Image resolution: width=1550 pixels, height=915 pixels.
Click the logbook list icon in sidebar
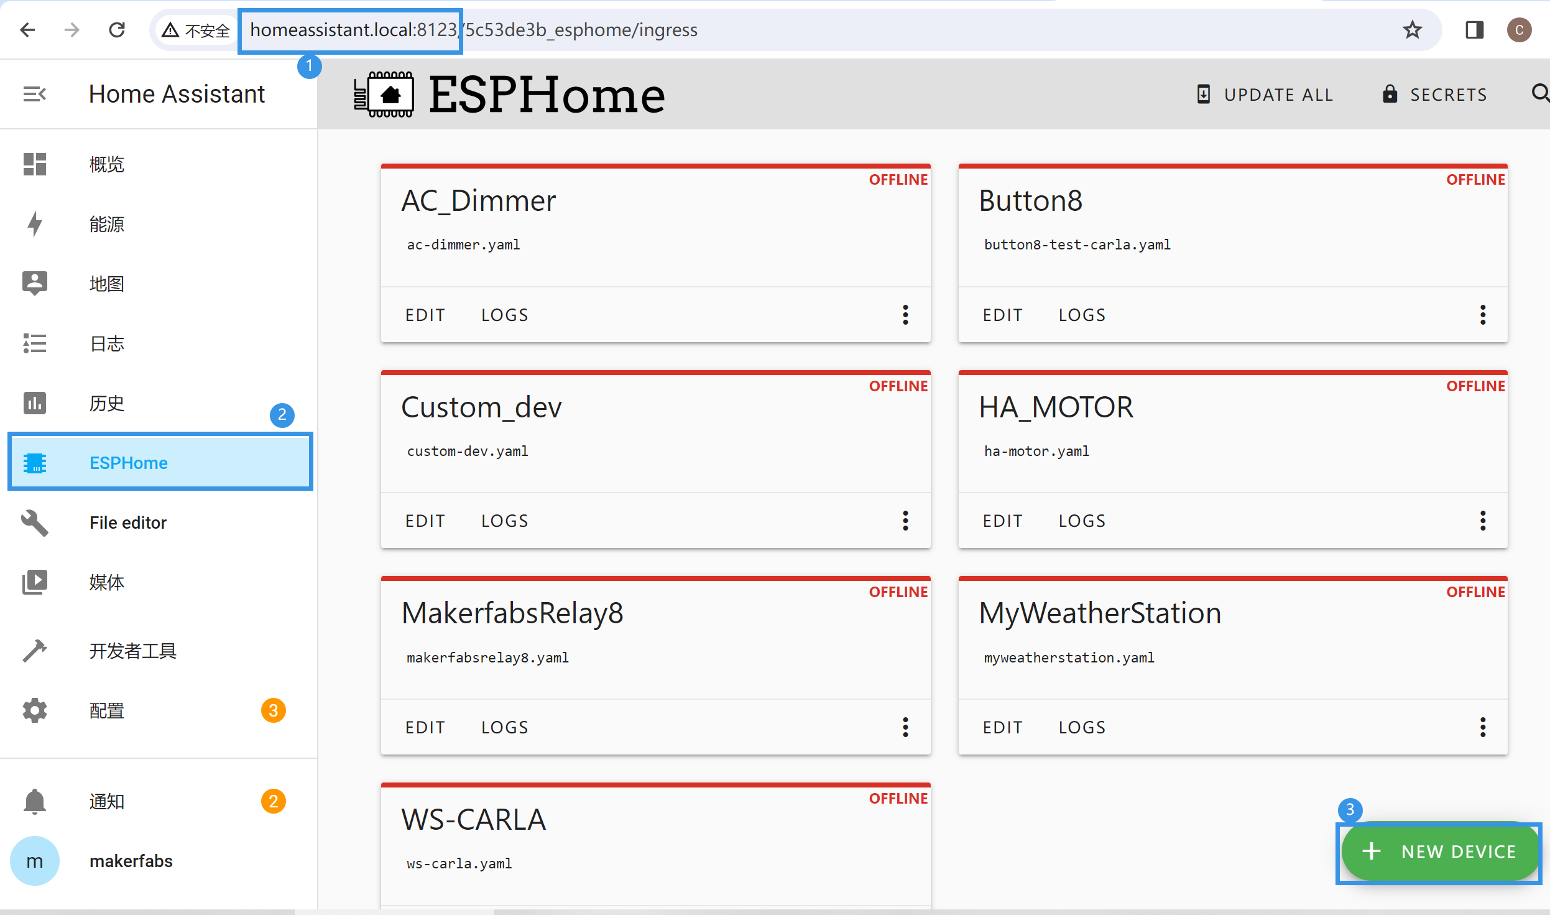pyautogui.click(x=35, y=343)
